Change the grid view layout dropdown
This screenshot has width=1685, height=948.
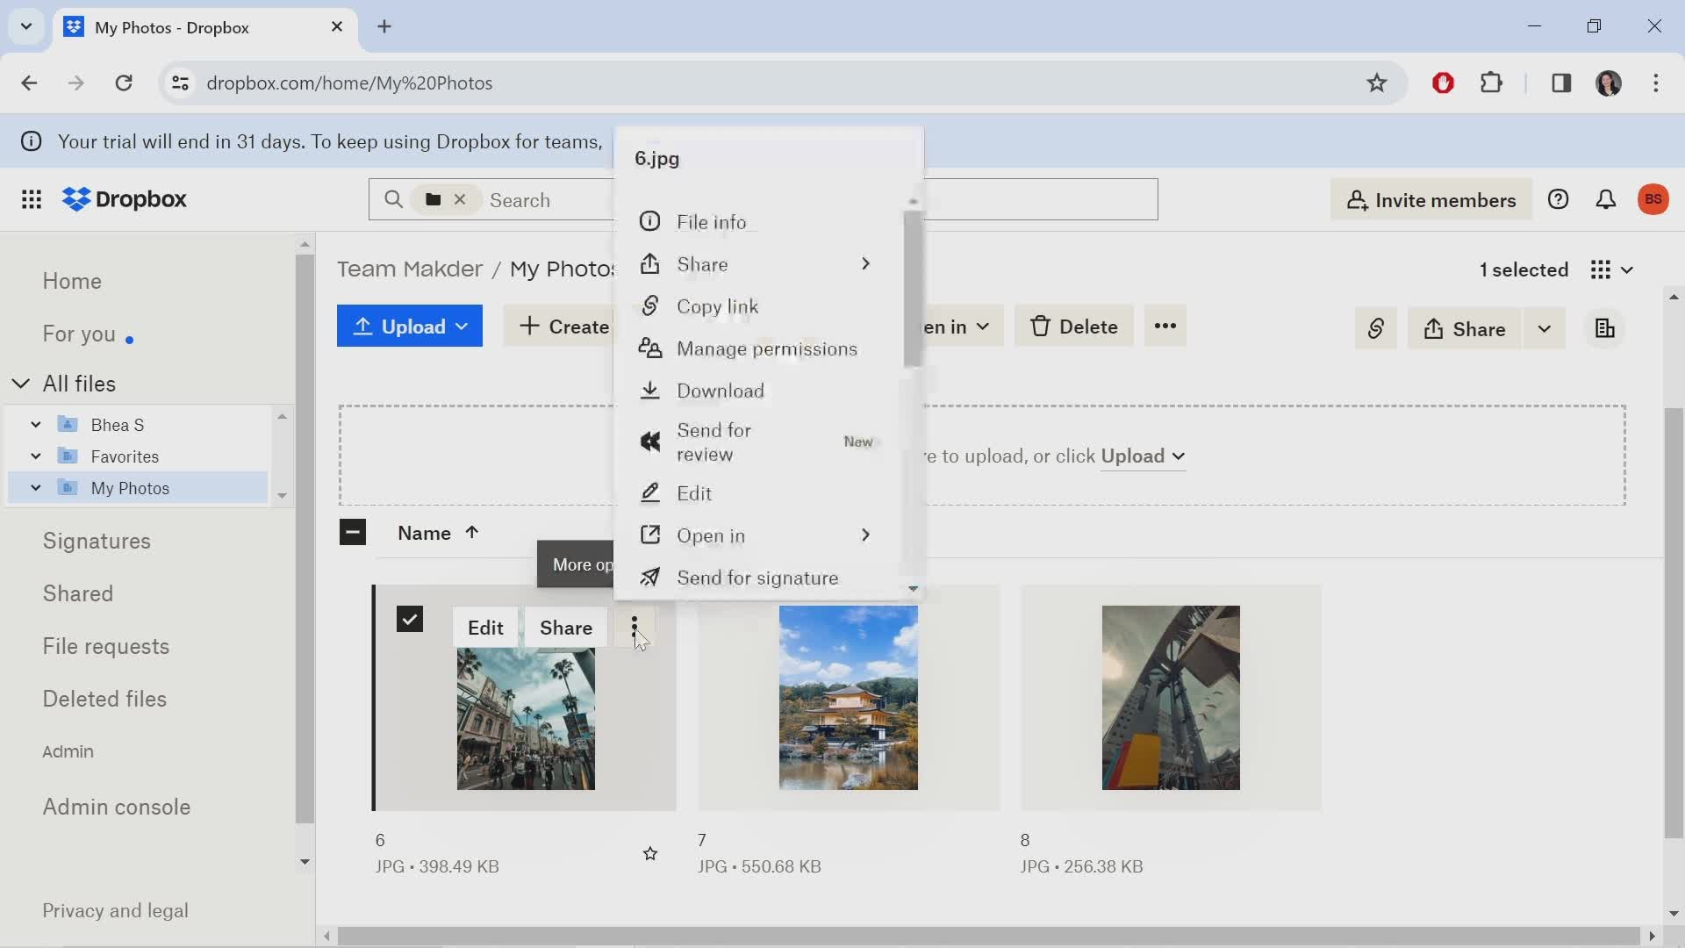coord(1611,270)
